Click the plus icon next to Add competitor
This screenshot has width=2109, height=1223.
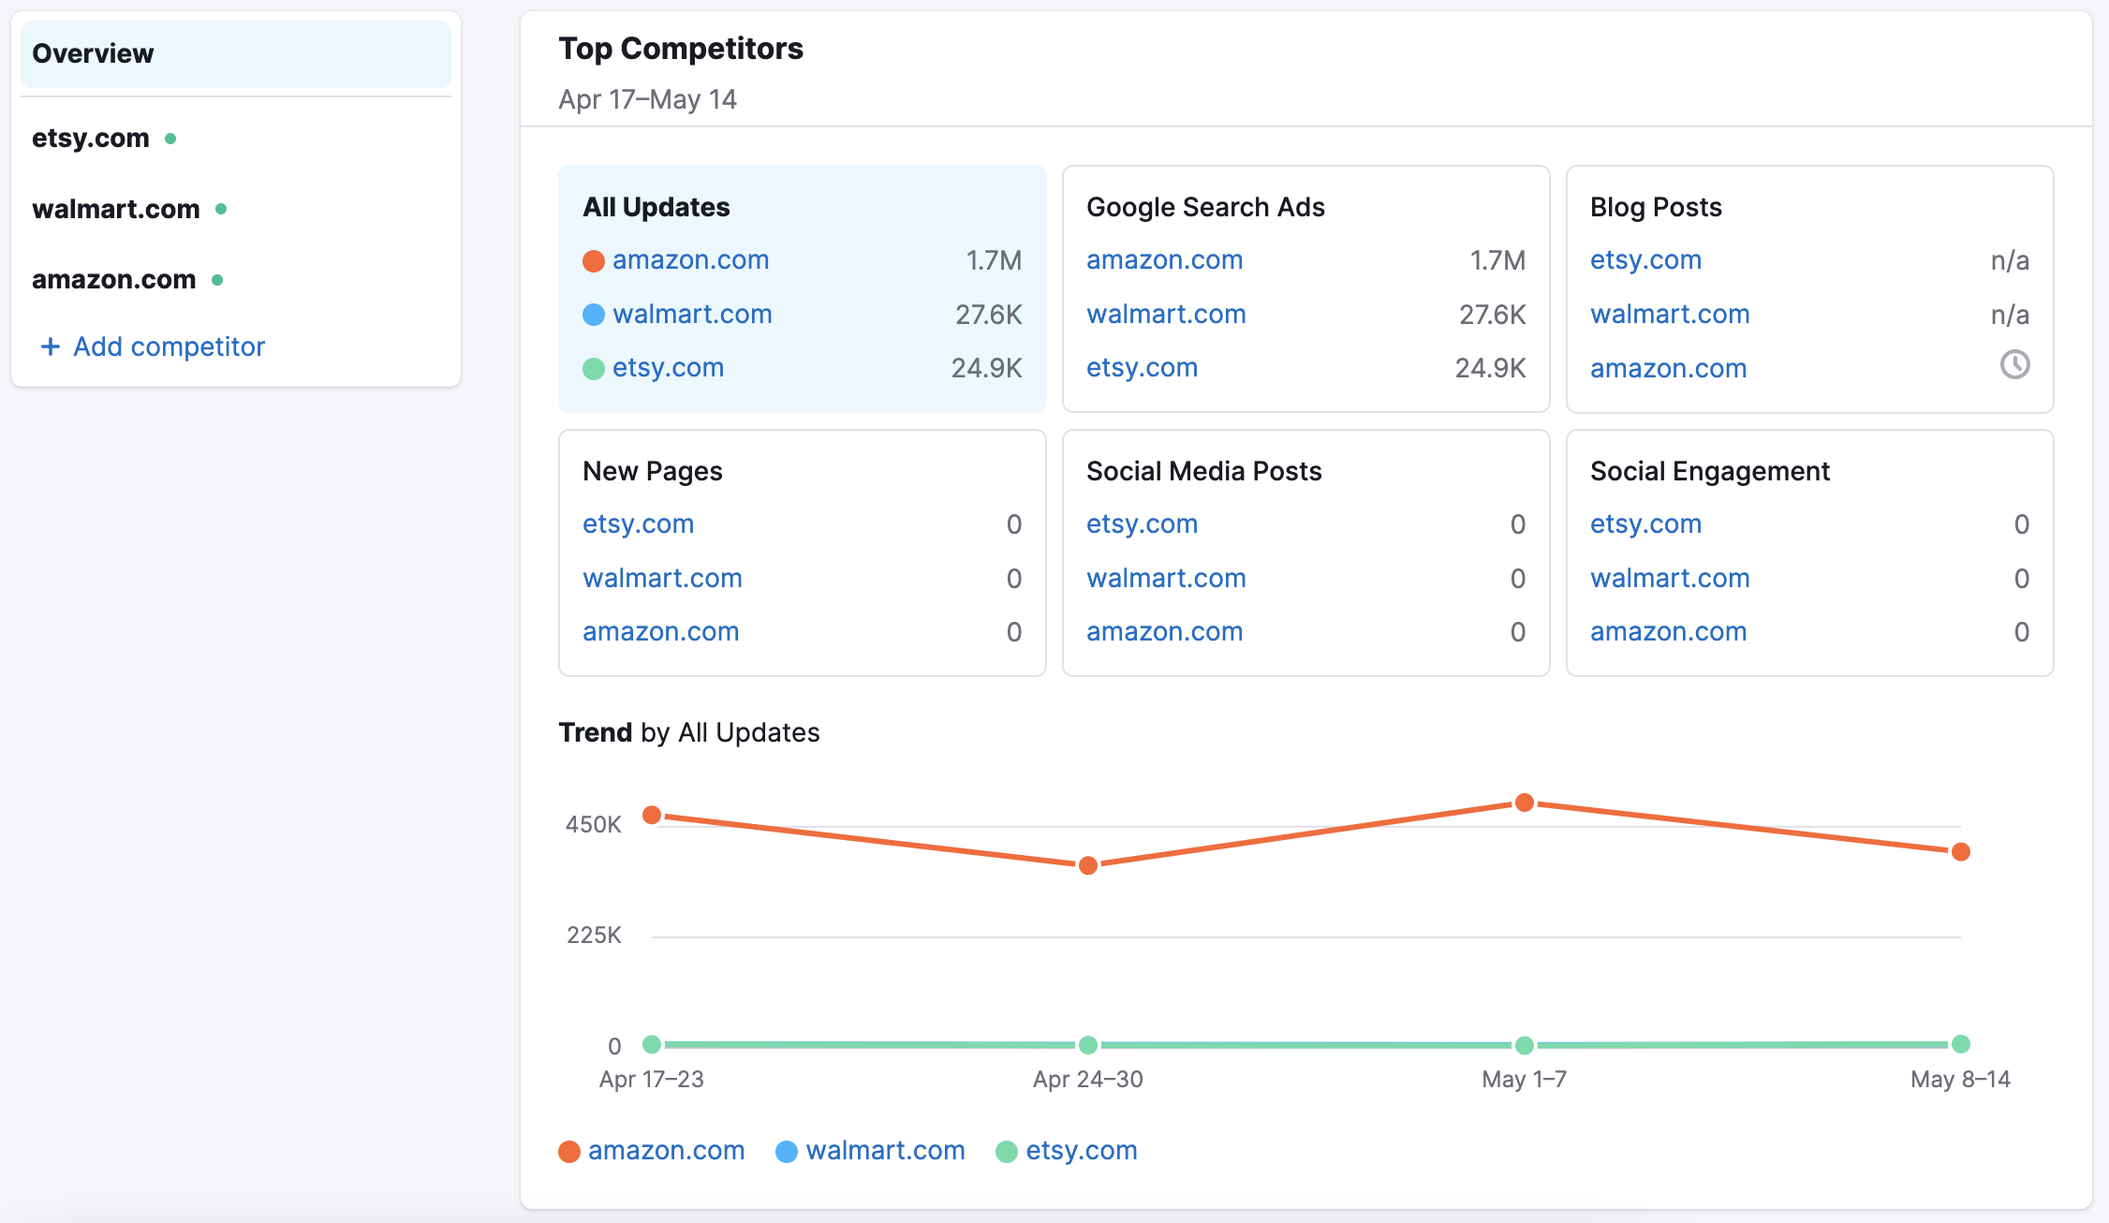click(50, 346)
